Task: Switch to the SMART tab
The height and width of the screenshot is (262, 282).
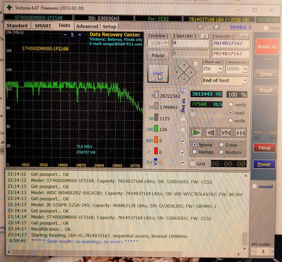Action: click(43, 26)
